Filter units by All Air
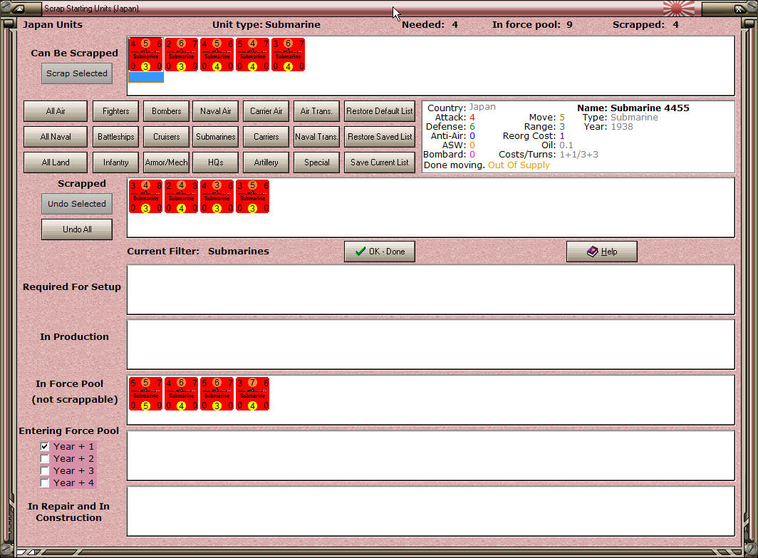758x558 pixels. (56, 111)
